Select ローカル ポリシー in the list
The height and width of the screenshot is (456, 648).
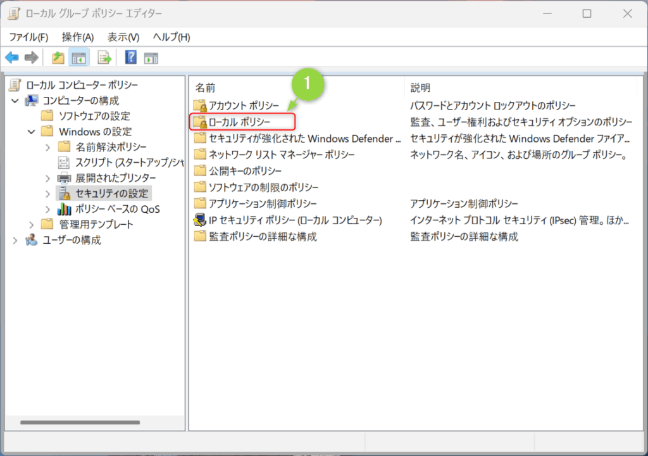tap(239, 122)
